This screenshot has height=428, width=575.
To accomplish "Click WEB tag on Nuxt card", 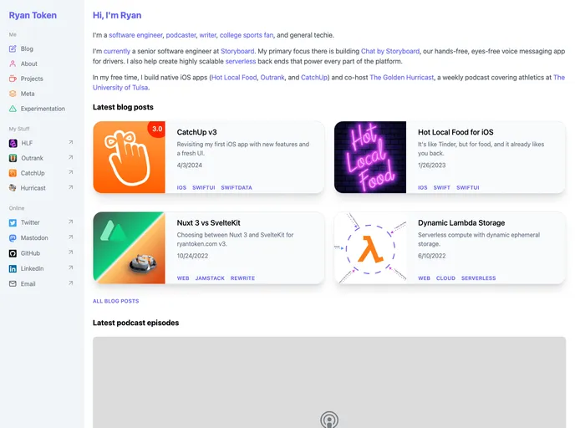I will pyautogui.click(x=183, y=278).
